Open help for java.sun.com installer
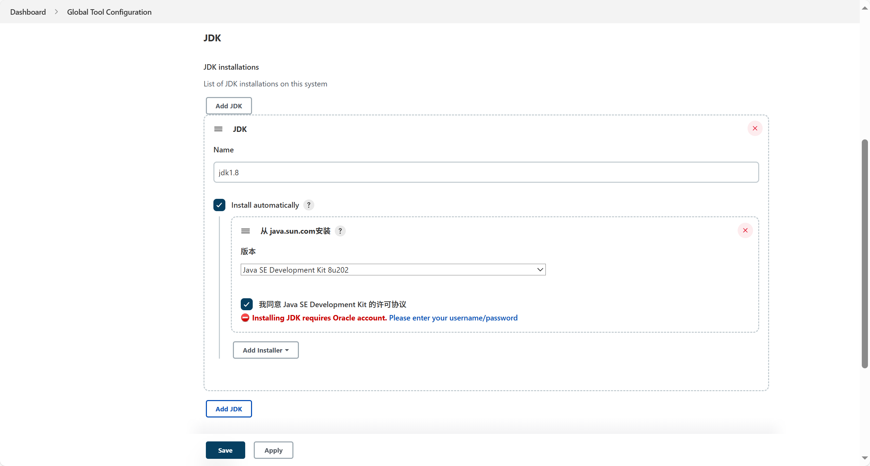The image size is (870, 466). [x=340, y=231]
